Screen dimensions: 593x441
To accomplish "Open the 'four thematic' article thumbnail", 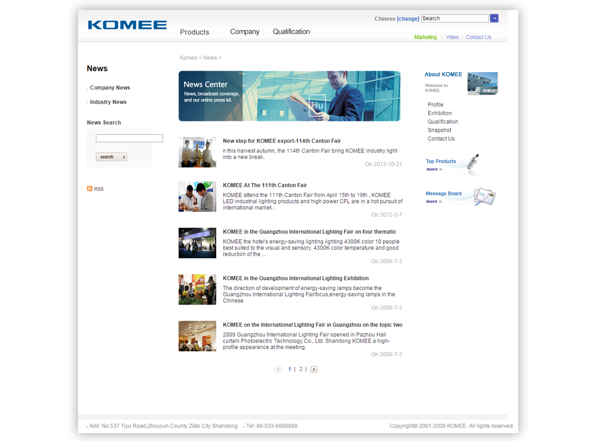I will 197,243.
